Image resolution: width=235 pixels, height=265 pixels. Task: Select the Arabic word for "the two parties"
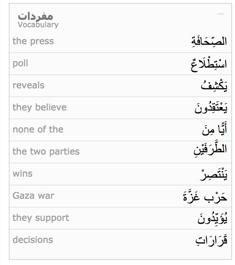[210, 151]
